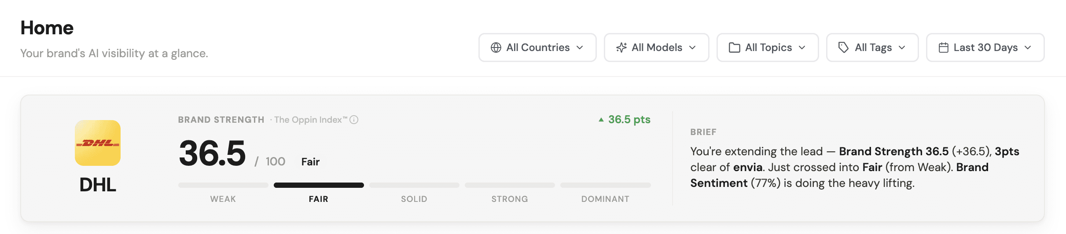Click the tag icon in All Tags

pyautogui.click(x=843, y=48)
